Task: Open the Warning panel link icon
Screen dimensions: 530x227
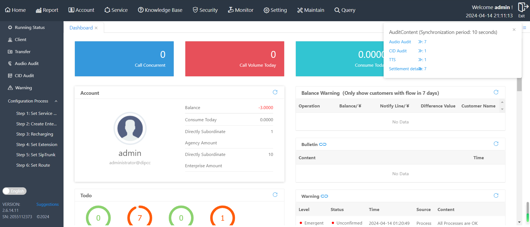Action: pyautogui.click(x=324, y=196)
